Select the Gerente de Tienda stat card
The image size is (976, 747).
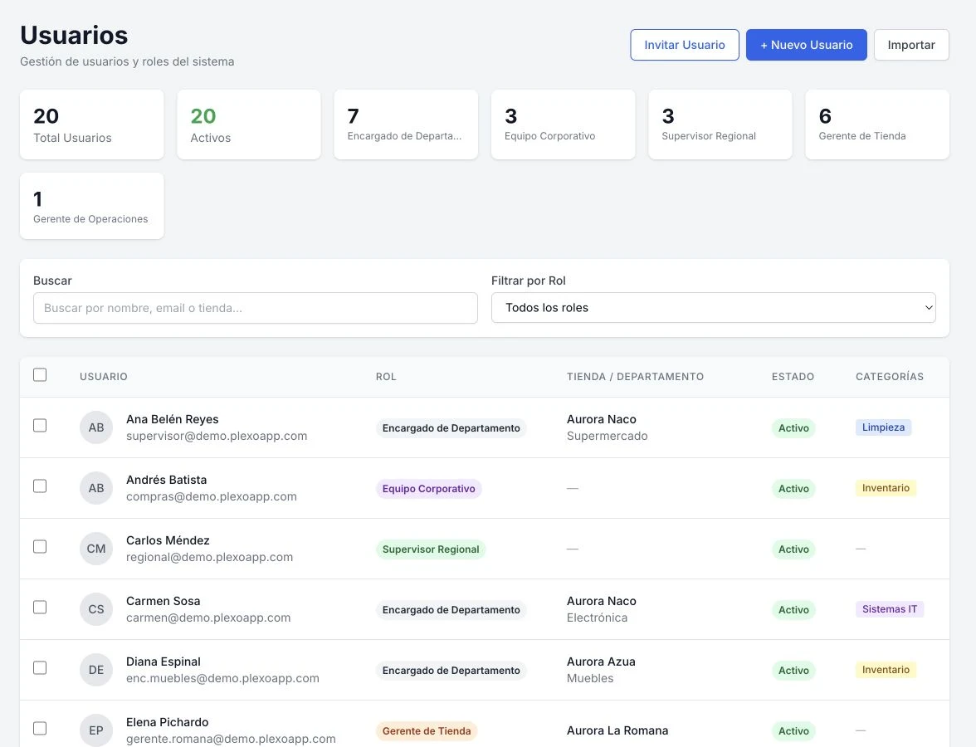[877, 124]
